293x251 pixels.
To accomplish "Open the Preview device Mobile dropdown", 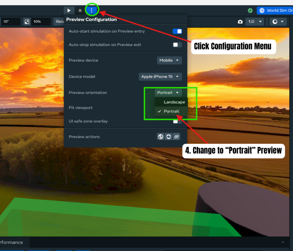I will pos(169,60).
